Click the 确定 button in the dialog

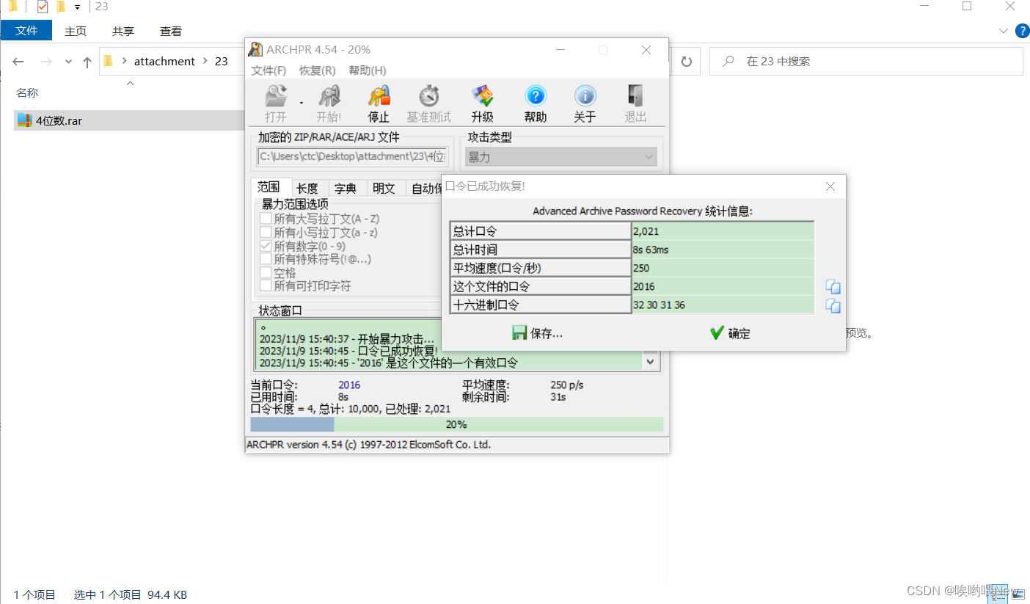pyautogui.click(x=730, y=333)
